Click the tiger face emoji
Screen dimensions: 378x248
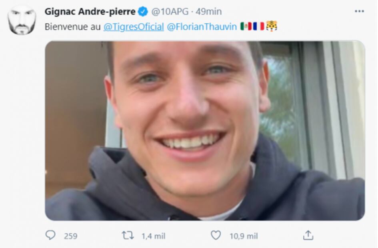point(272,26)
